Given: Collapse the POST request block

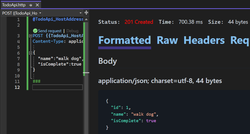Looking at the screenshot, I should 31,36.
